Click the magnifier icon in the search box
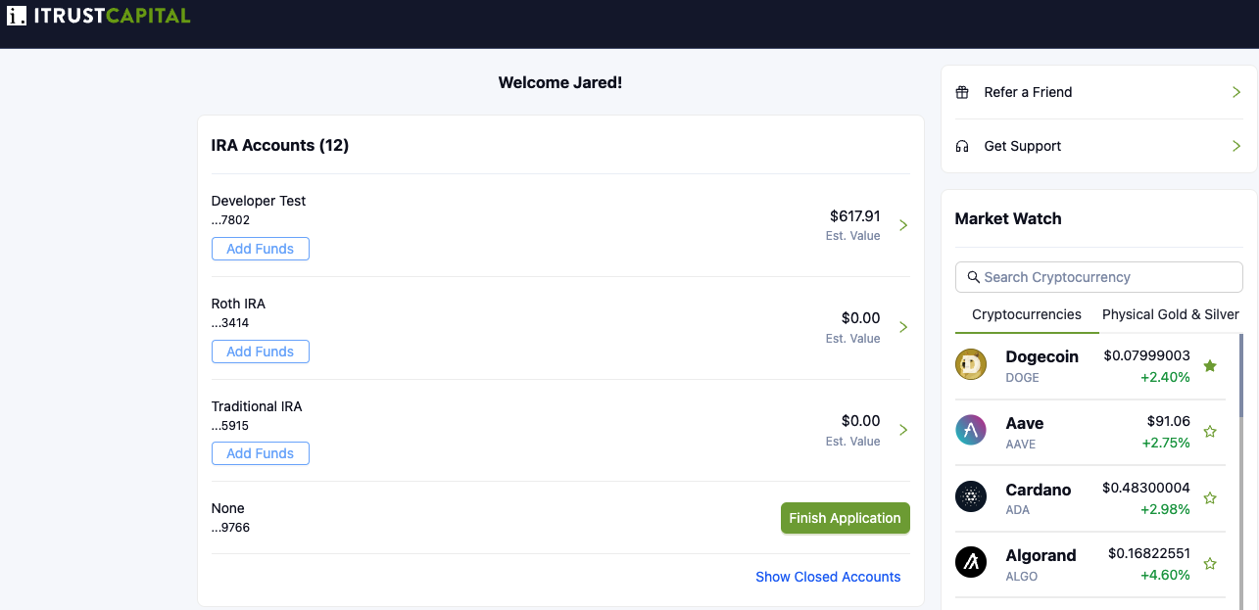The height and width of the screenshot is (610, 1259). tap(973, 277)
